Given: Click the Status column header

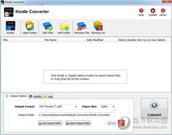Looking at the screenshot, I should click(x=142, y=40).
